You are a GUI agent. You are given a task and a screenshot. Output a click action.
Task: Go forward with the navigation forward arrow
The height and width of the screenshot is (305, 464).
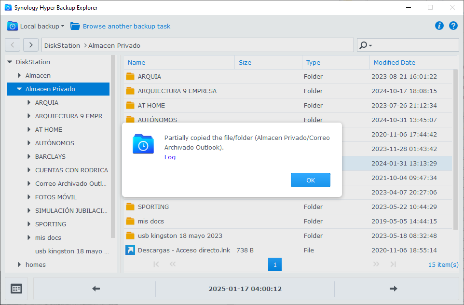pos(31,45)
